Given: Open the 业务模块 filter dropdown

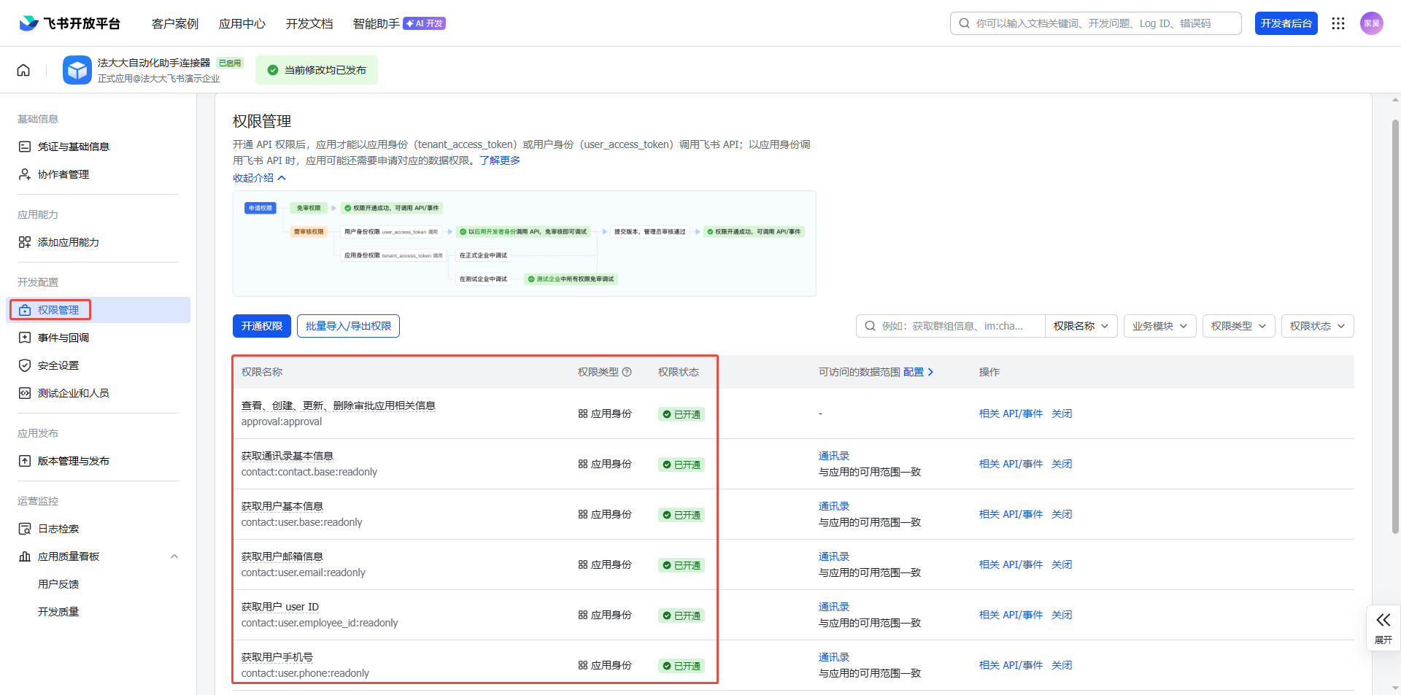Looking at the screenshot, I should click(x=1159, y=326).
